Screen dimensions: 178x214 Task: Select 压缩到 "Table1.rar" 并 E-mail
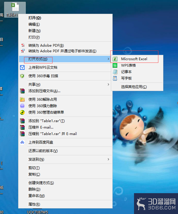point(65,134)
